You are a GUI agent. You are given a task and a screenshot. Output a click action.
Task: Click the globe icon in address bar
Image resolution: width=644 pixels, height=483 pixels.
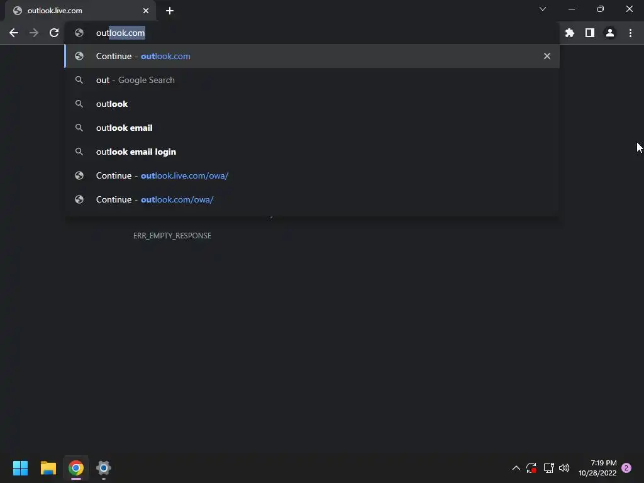pyautogui.click(x=79, y=33)
